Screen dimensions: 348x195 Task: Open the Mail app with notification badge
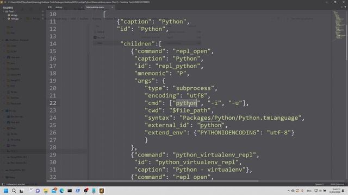pos(54,190)
